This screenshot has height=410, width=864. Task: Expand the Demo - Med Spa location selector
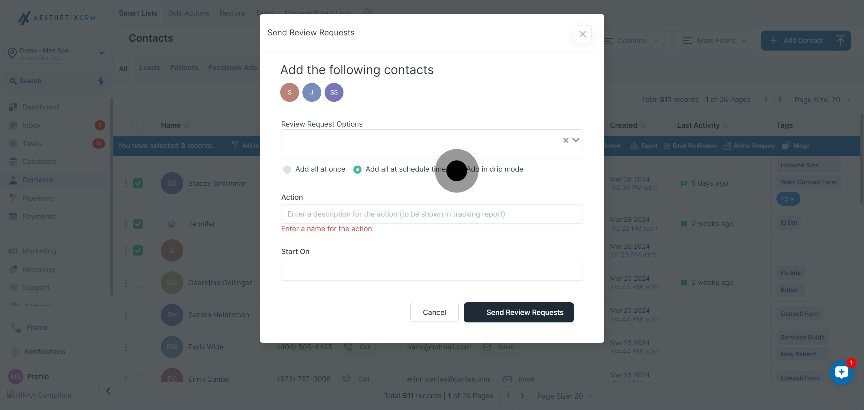[x=101, y=53]
